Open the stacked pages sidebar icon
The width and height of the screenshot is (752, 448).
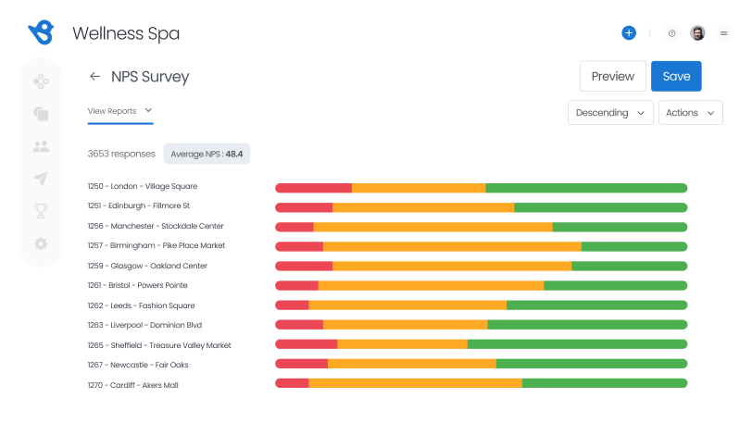click(x=41, y=114)
